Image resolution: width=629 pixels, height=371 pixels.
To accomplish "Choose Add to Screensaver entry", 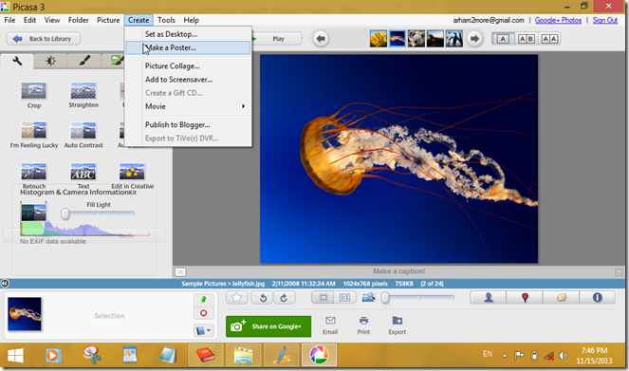I will tap(188, 80).
